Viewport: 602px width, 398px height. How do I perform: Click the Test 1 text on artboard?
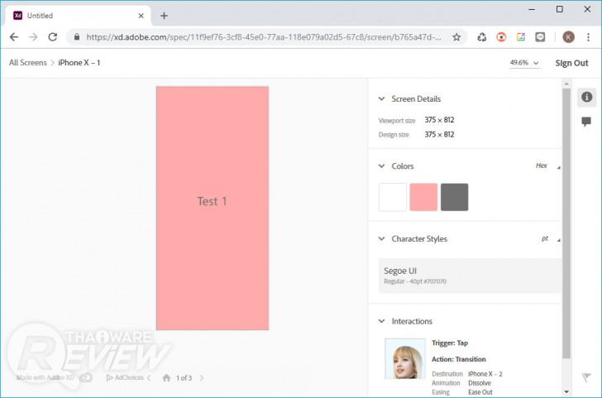click(x=212, y=201)
